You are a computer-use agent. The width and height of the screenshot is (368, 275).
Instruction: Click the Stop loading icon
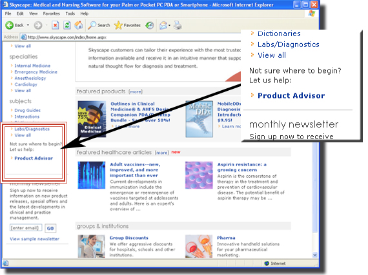tap(55, 25)
